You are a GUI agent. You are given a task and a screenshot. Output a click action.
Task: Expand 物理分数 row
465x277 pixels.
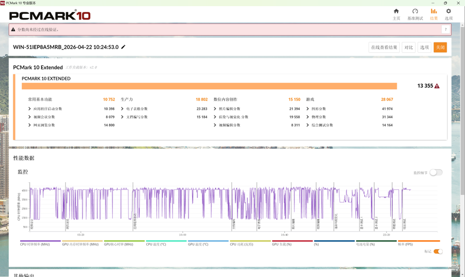coord(307,117)
